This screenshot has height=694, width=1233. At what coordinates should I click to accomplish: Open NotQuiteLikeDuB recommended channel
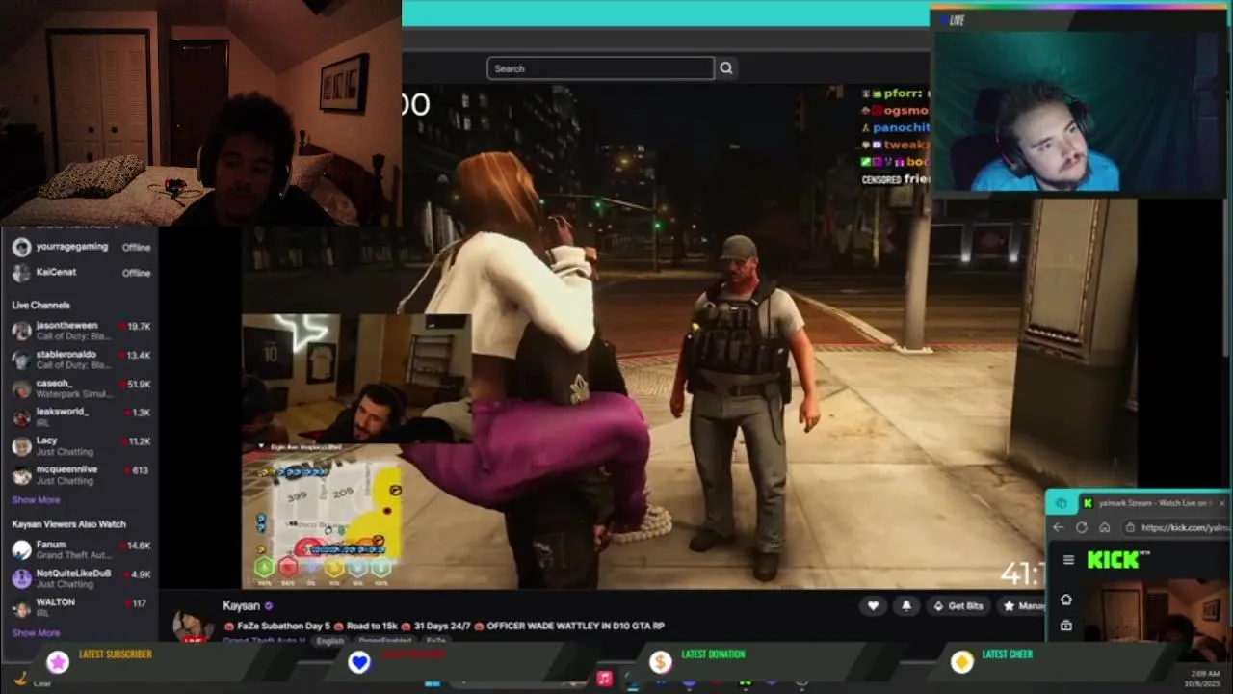point(81,578)
